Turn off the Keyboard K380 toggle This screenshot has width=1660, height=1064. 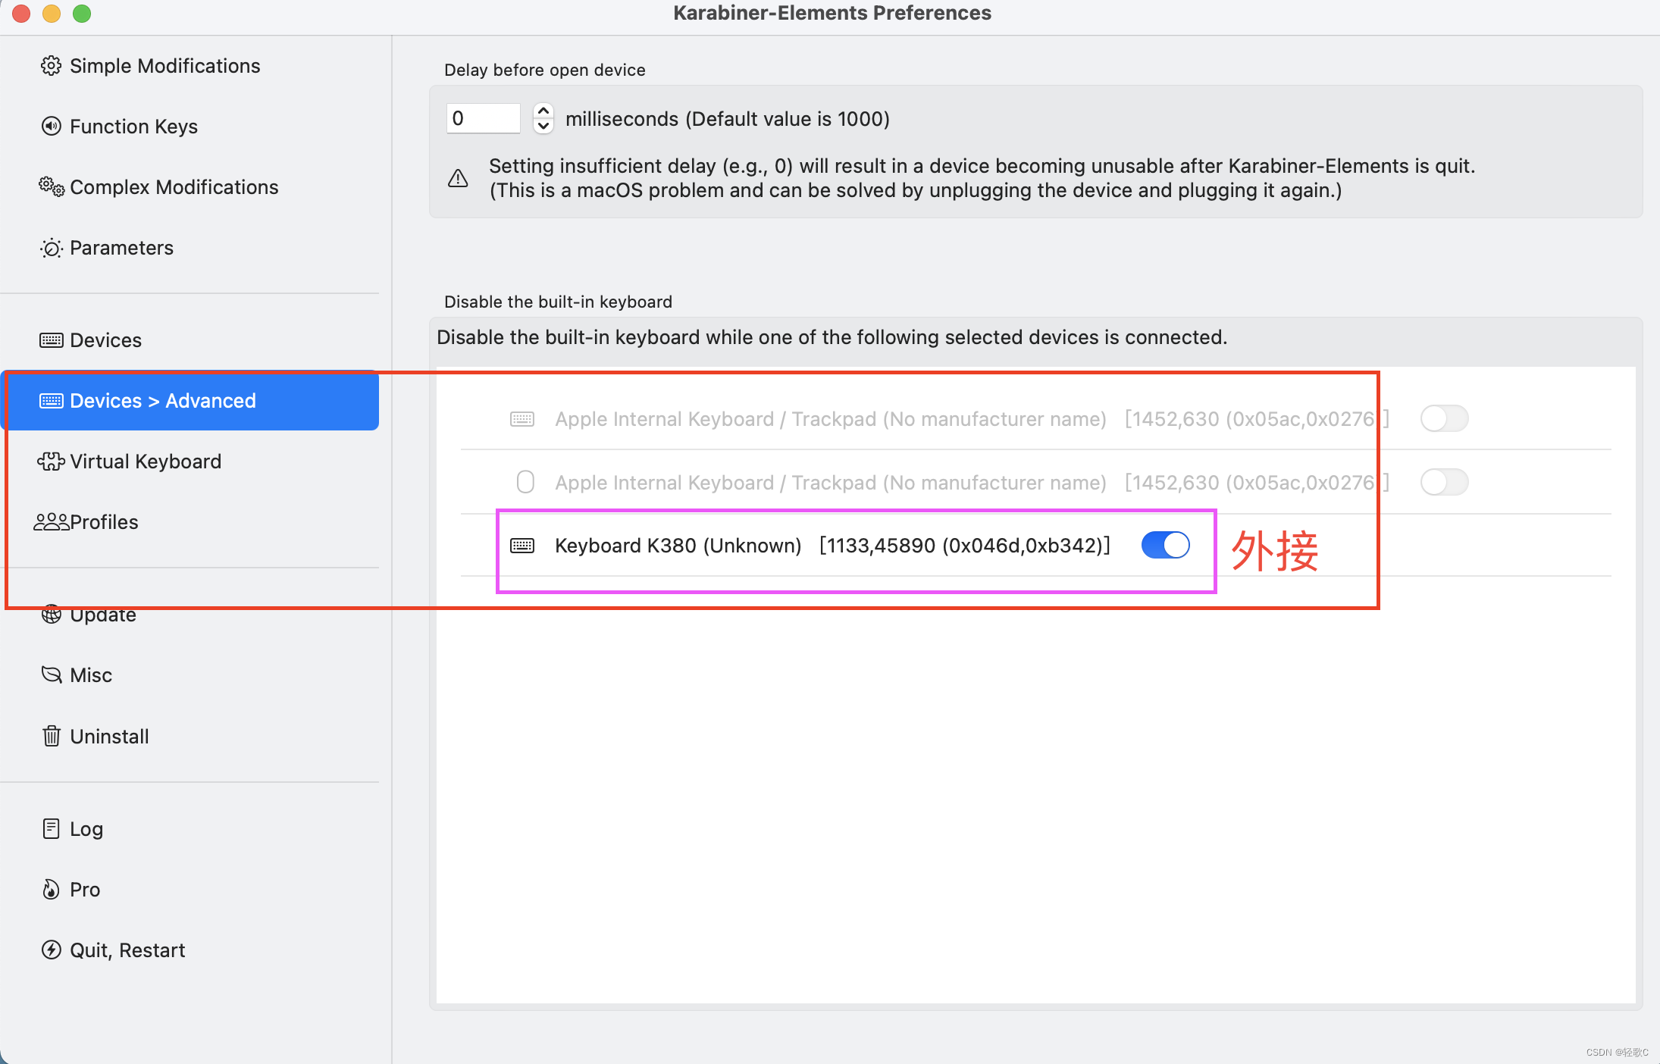1165,545
